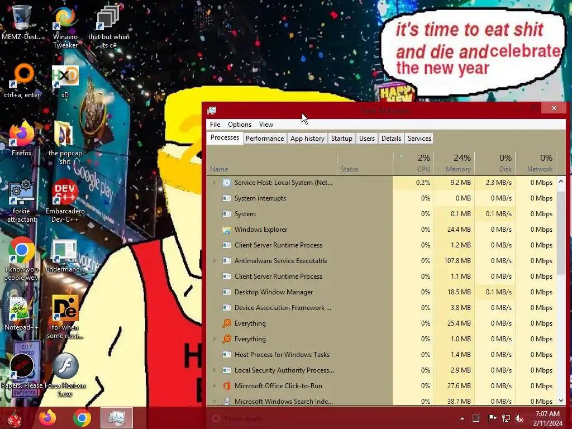
Task: Select the 'forkie attractant' desktop shortcut
Action: pyautogui.click(x=22, y=201)
